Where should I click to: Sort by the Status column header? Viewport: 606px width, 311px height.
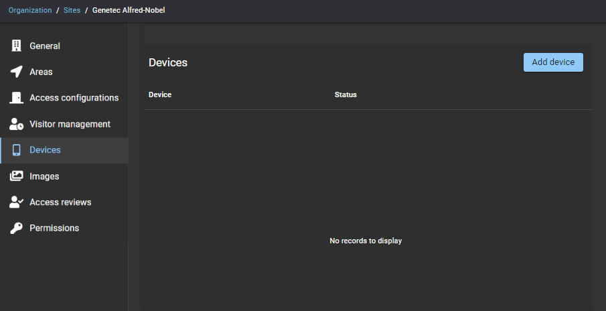coord(346,95)
